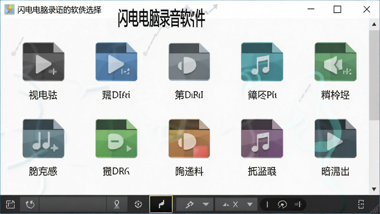The image size is (380, 214).
Task: Open the dropdown arrow after the X button
Action: pyautogui.click(x=250, y=204)
